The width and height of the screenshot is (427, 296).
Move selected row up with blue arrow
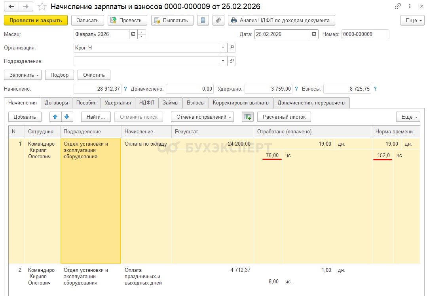pyautogui.click(x=55, y=117)
